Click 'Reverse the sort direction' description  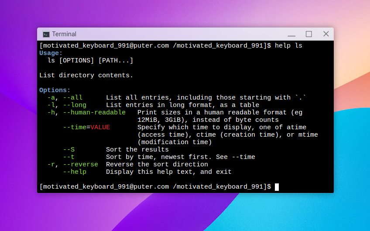157,164
